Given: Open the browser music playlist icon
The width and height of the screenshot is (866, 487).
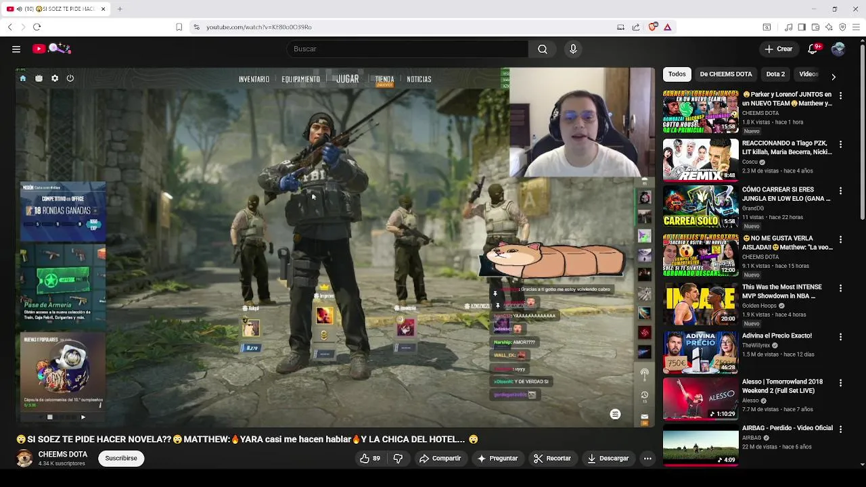Looking at the screenshot, I should (788, 27).
